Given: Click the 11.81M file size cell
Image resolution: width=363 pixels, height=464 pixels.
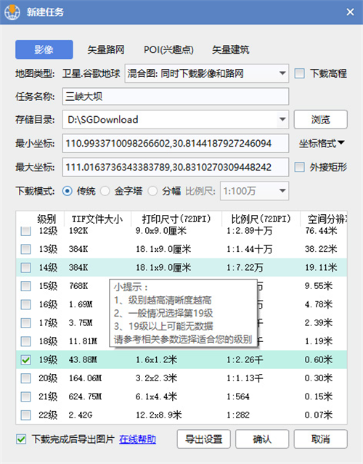Looking at the screenshot, I should (x=83, y=341).
